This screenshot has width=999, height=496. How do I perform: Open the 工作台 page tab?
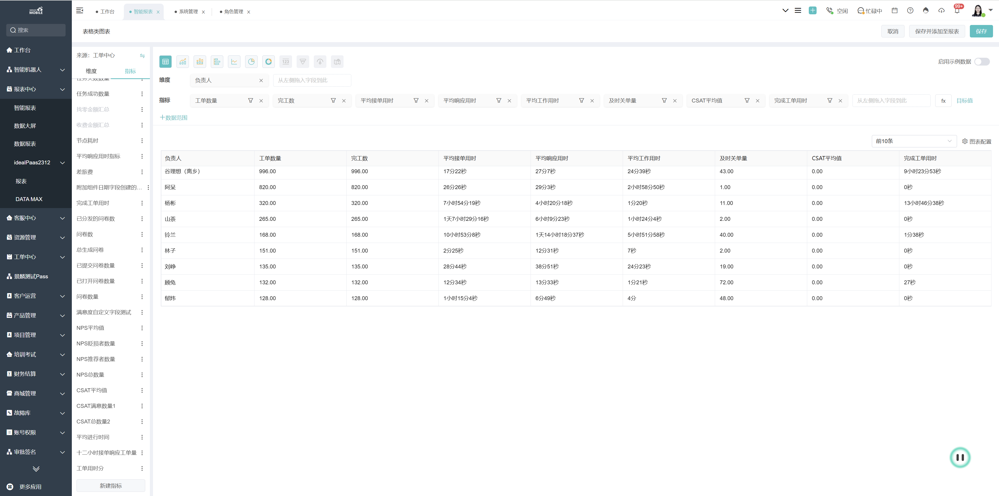pos(105,12)
